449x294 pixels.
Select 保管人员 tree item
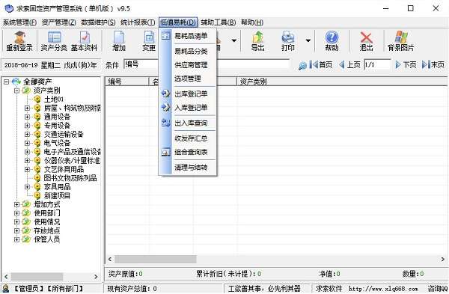pyautogui.click(x=46, y=239)
